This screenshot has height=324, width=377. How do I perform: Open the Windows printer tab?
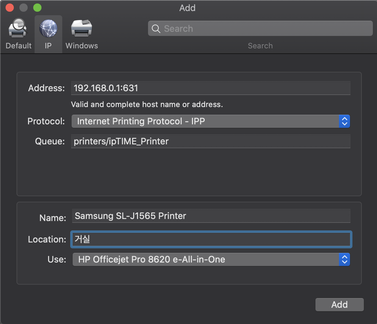tap(82, 34)
